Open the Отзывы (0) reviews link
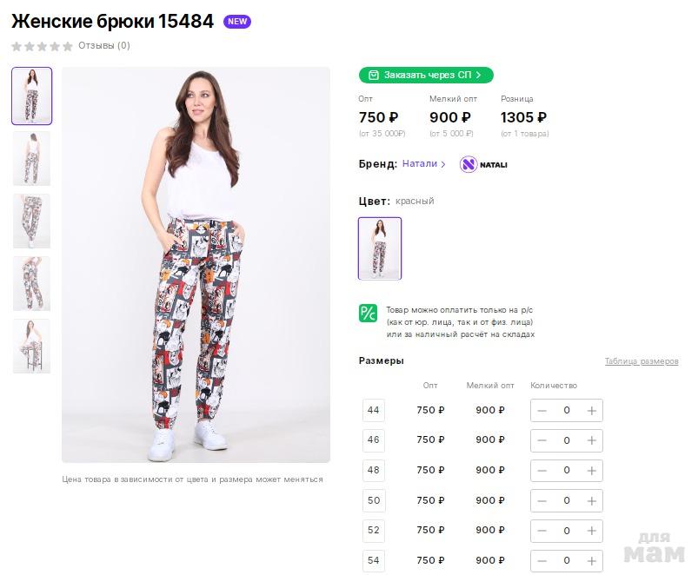 [104, 46]
